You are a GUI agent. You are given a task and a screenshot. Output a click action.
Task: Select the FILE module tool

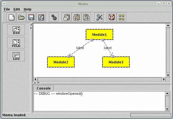pos(16,43)
